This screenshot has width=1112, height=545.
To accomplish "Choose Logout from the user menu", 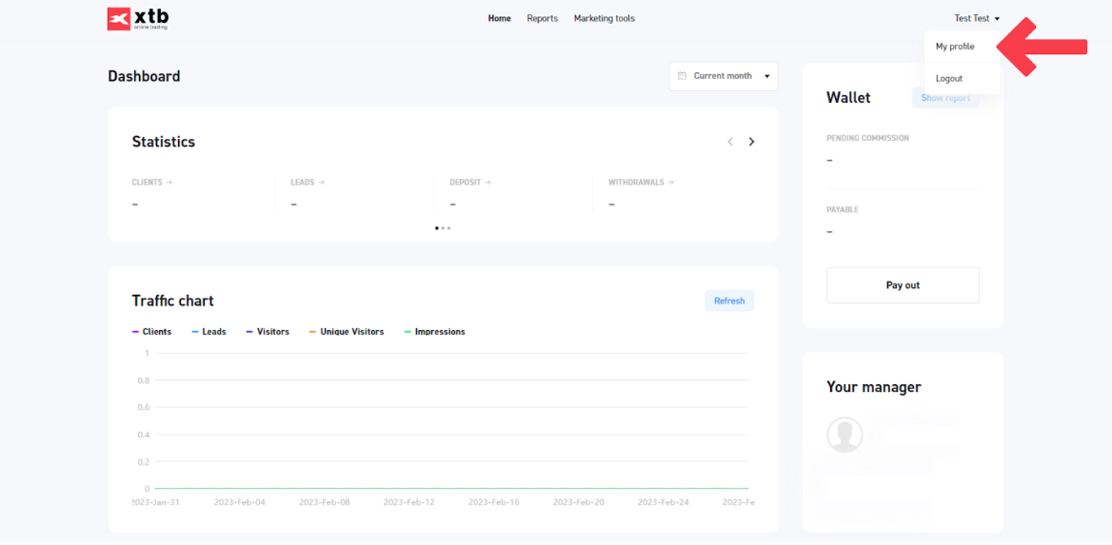I will (949, 79).
